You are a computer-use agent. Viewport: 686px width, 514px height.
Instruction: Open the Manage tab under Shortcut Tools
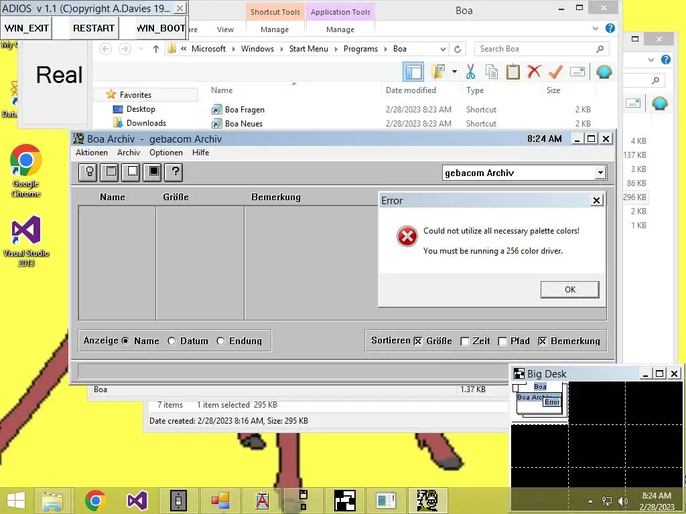[275, 29]
